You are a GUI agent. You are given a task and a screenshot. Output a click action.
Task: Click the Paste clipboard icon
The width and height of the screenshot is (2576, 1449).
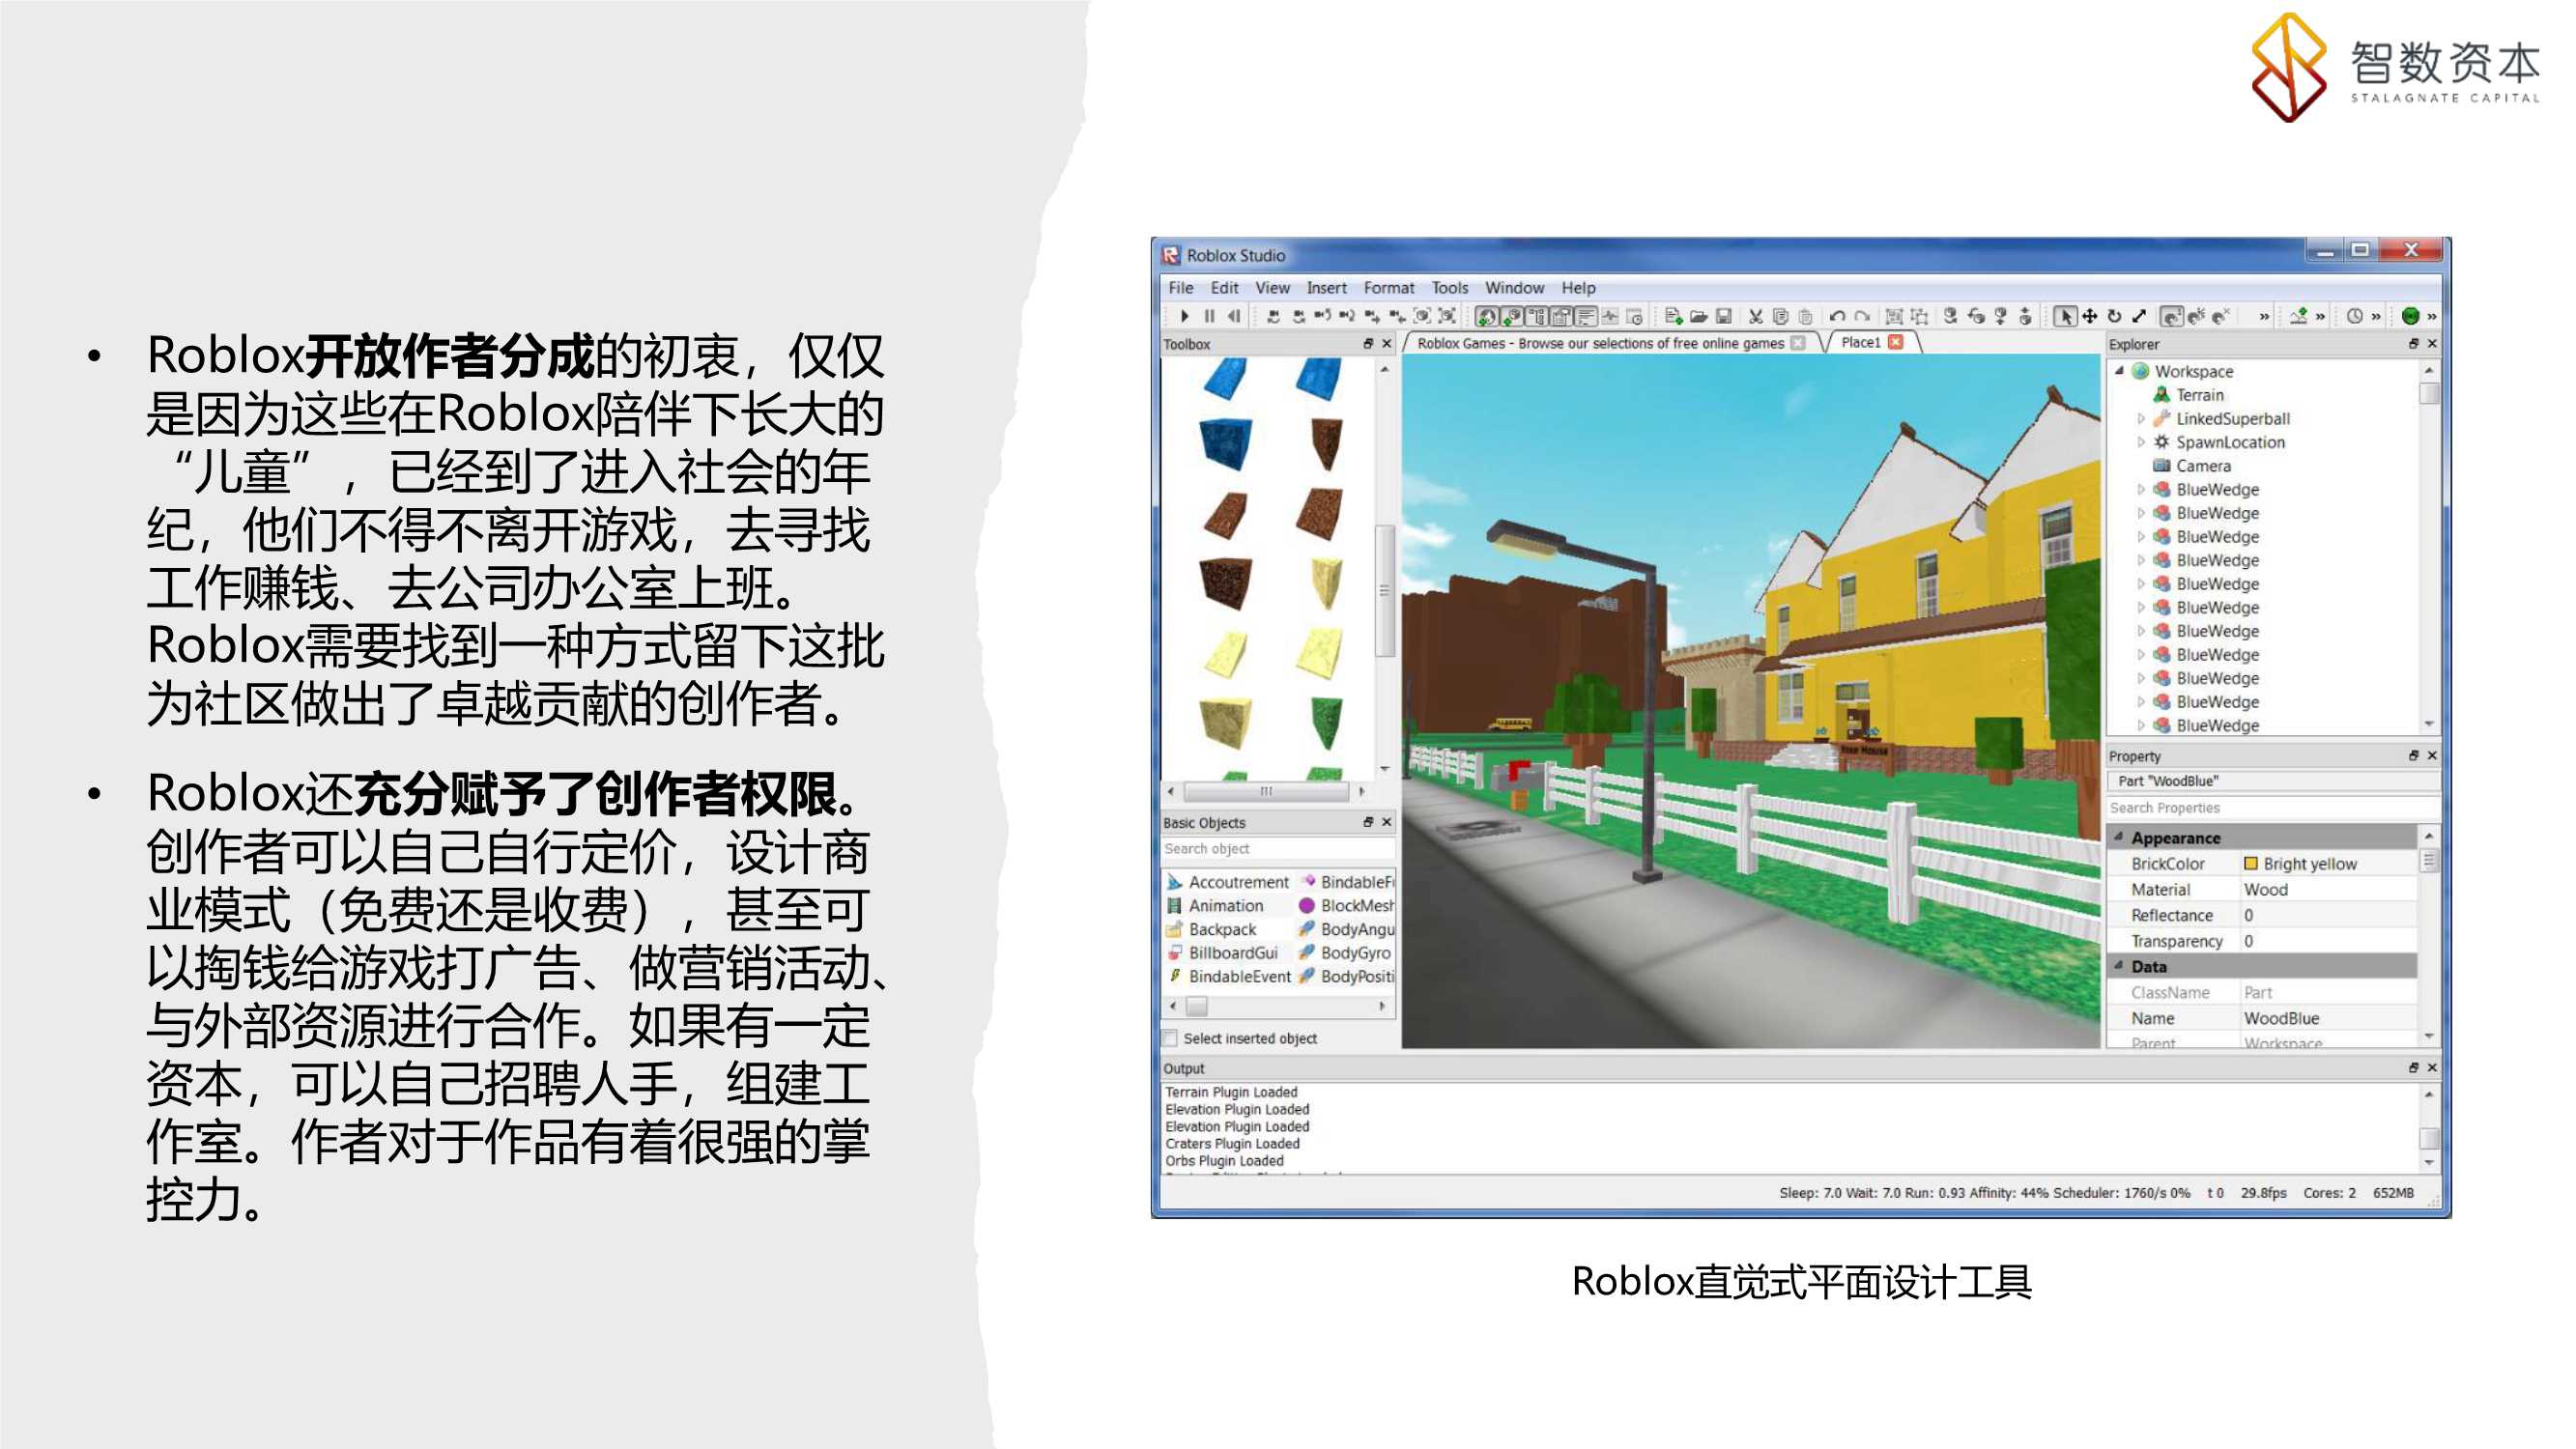[1806, 317]
